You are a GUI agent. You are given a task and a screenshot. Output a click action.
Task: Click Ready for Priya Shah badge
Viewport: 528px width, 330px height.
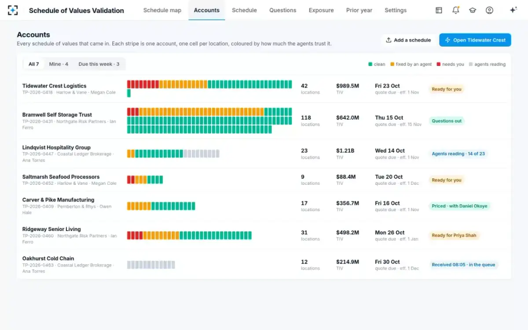[x=454, y=235]
